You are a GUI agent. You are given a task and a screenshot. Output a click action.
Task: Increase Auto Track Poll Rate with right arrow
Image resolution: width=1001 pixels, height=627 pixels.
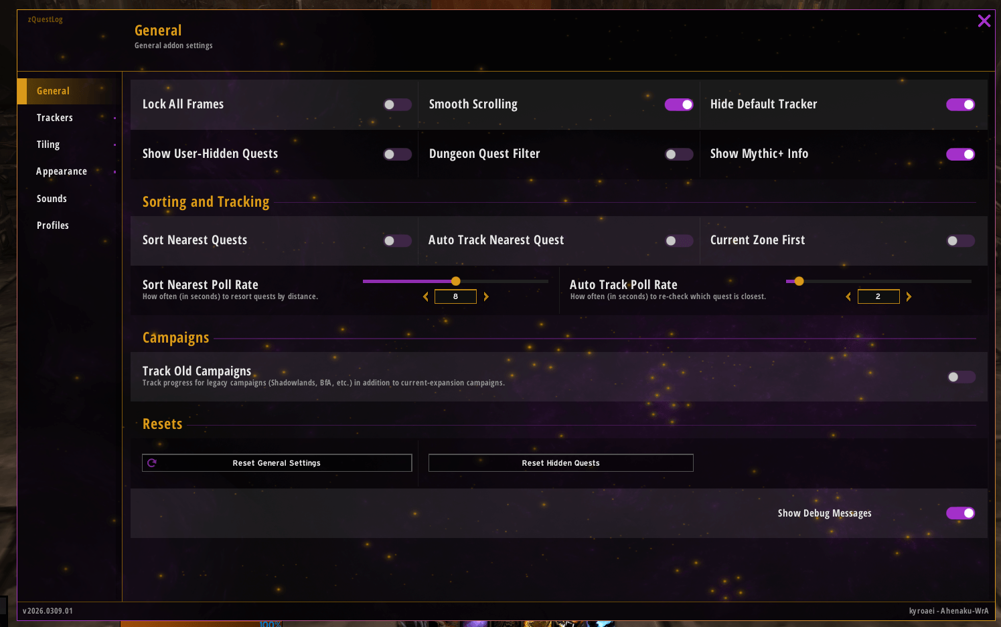point(909,296)
